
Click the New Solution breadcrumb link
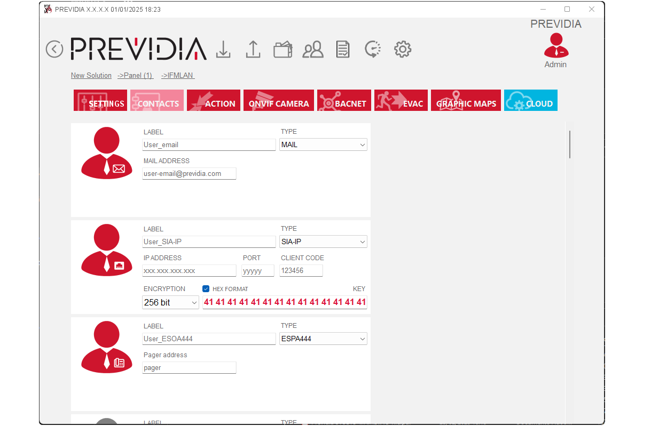tap(91, 76)
